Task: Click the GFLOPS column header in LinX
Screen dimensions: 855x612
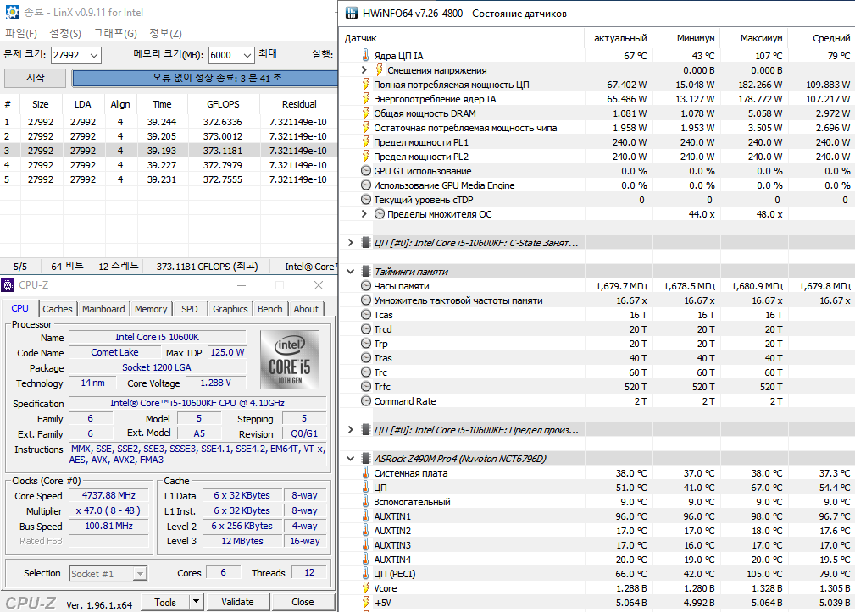Action: coord(223,104)
